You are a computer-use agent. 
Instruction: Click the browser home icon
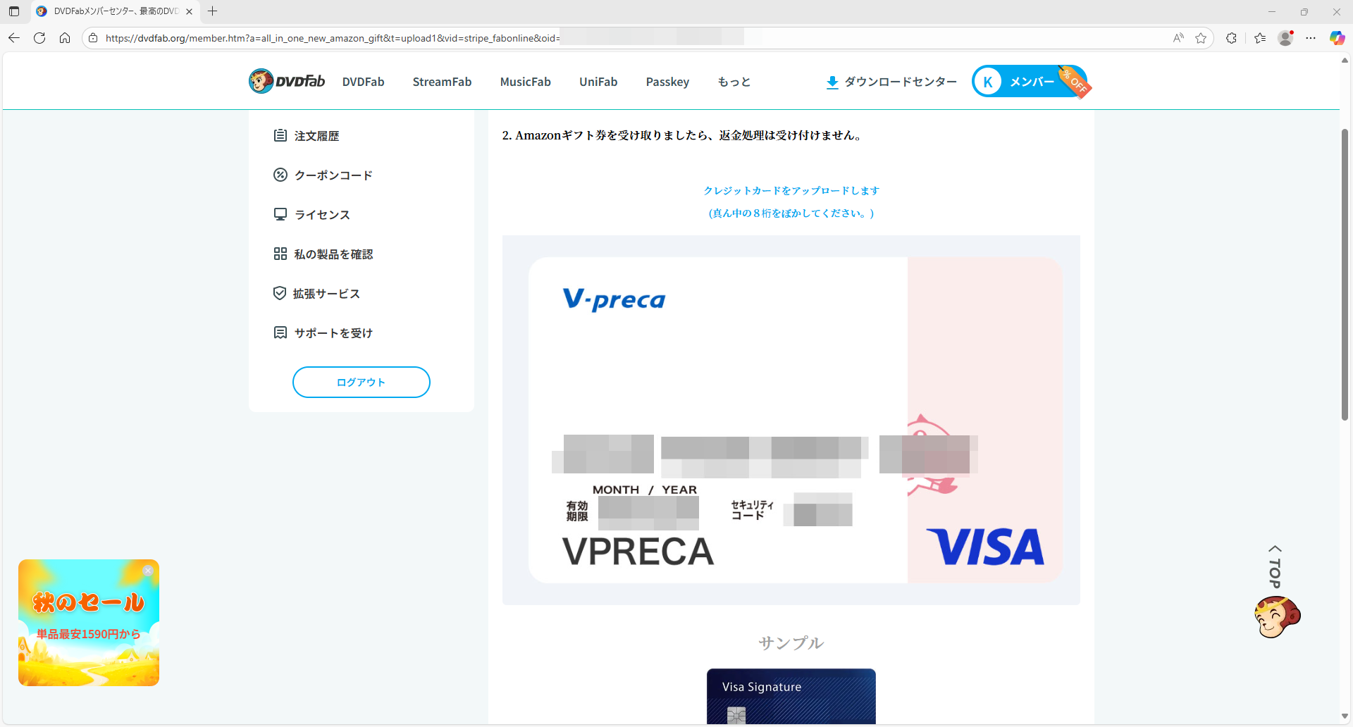tap(65, 38)
